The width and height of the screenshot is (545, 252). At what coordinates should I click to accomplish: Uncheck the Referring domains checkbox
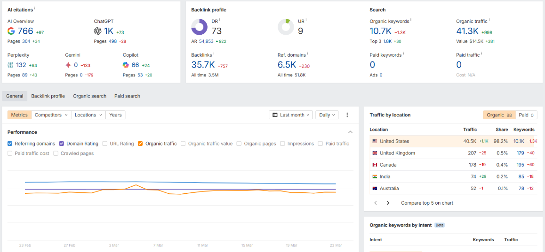pyautogui.click(x=10, y=144)
